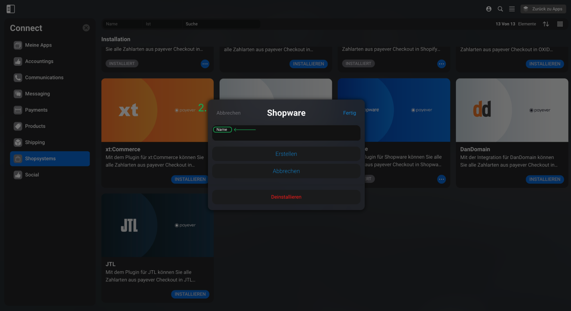This screenshot has width=571, height=311.
Task: Open the hamburger menu icon in top bar
Action: [x=512, y=9]
